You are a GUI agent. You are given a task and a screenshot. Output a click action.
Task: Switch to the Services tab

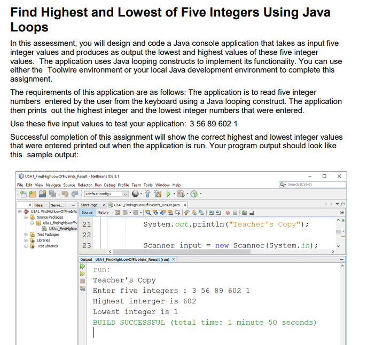coord(57,205)
